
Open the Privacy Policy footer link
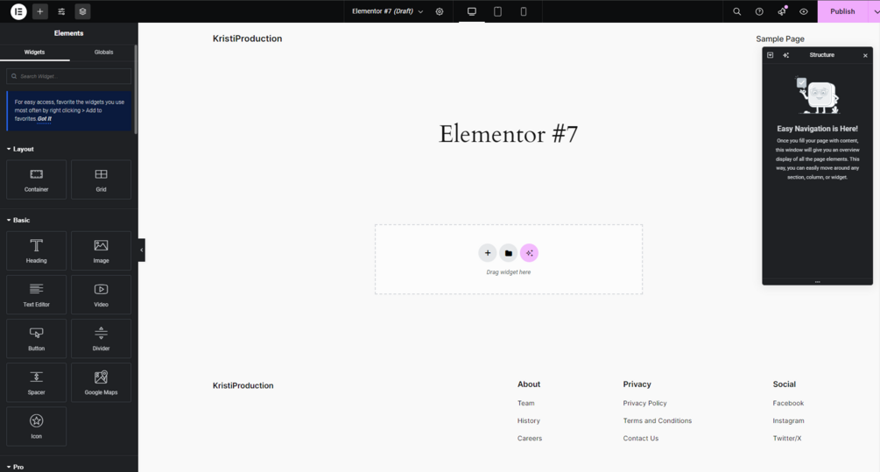tap(644, 403)
